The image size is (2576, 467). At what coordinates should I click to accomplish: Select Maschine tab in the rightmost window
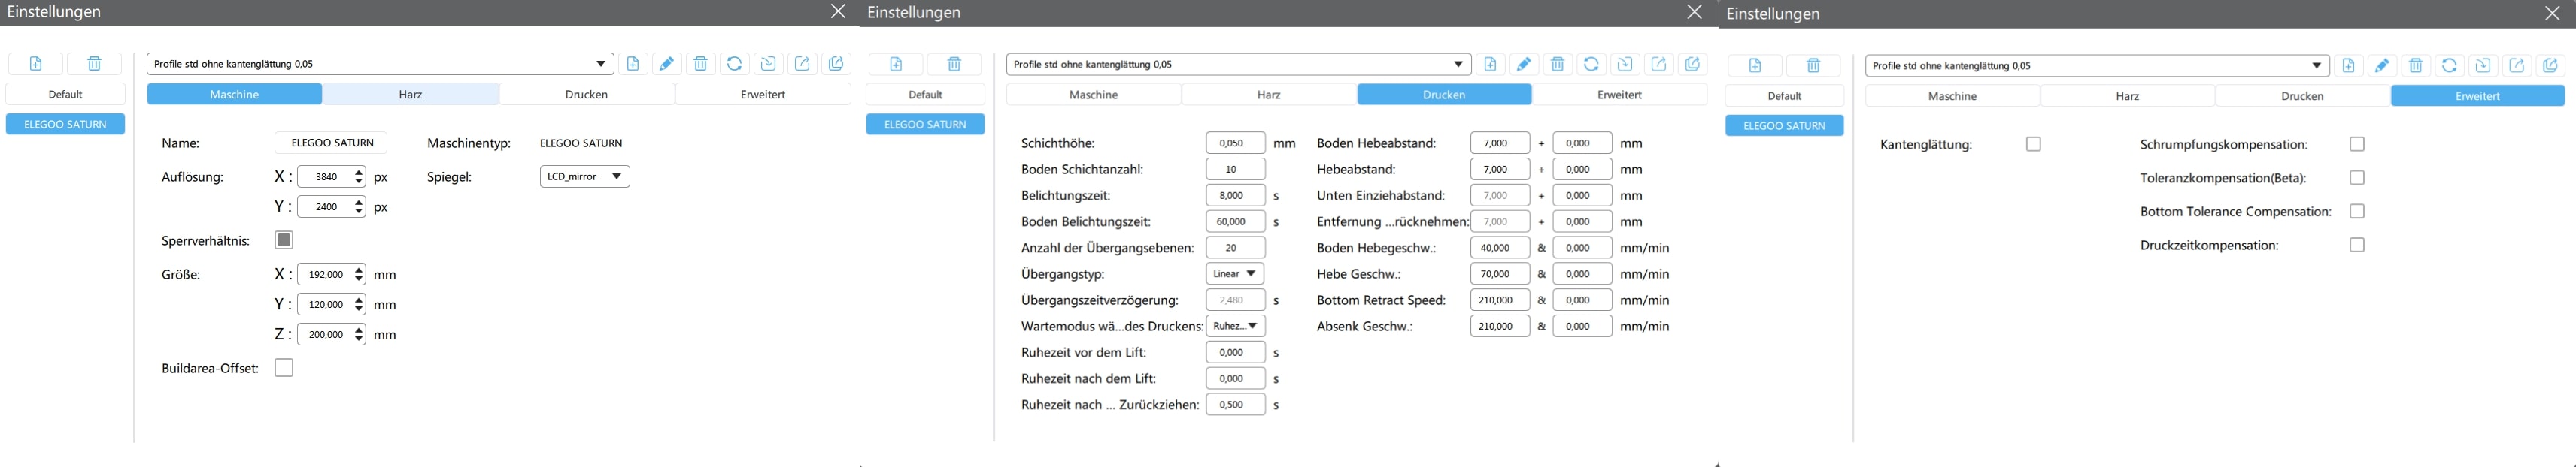coord(1952,96)
